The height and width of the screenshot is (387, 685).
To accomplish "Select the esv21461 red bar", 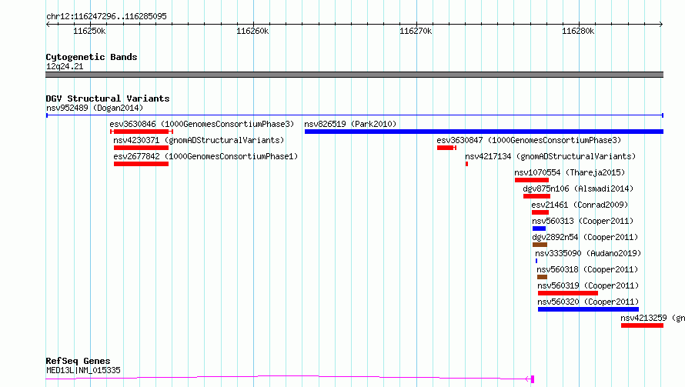I will (540, 212).
